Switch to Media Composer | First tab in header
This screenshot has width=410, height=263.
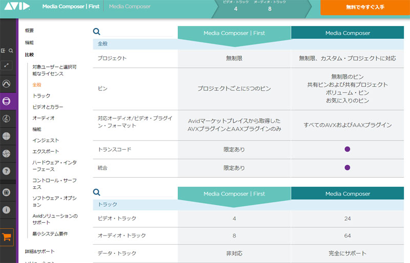(x=71, y=7)
